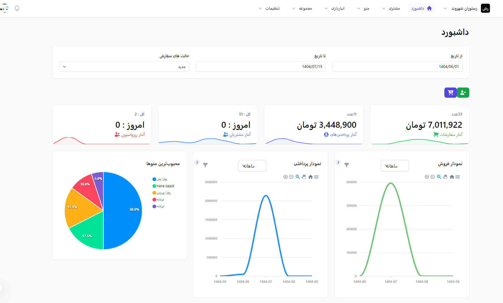The width and height of the screenshot is (503, 303).
Task: Click the filter count badge on نمودار پرداختی
Action: point(197,162)
